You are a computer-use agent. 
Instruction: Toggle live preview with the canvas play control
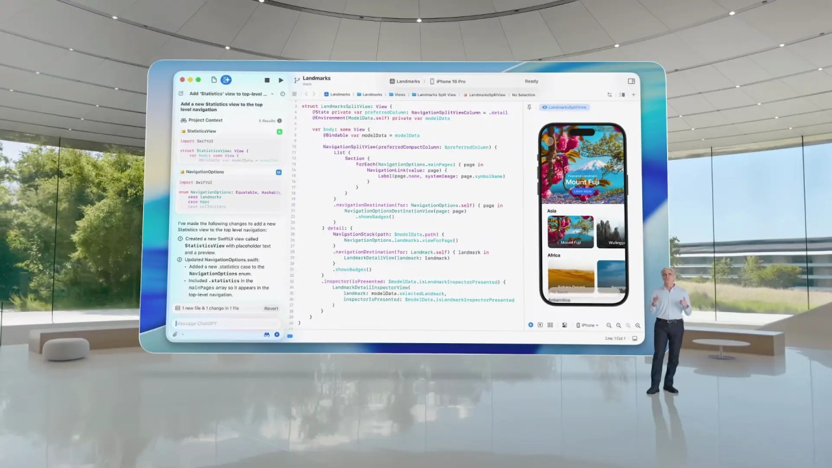(x=530, y=325)
